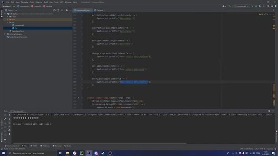Click the Windows search box in taskbar
Screen dimensions: 278x156
pos(32,153)
